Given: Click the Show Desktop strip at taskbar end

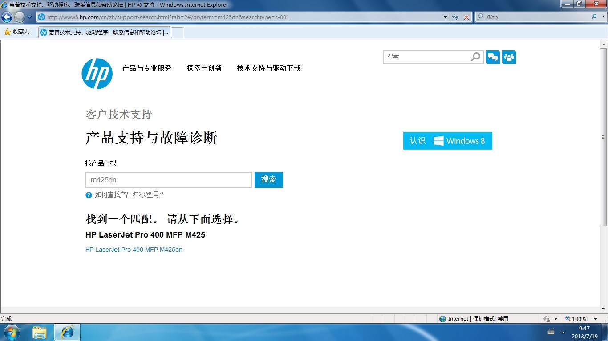Looking at the screenshot, I should point(605,332).
